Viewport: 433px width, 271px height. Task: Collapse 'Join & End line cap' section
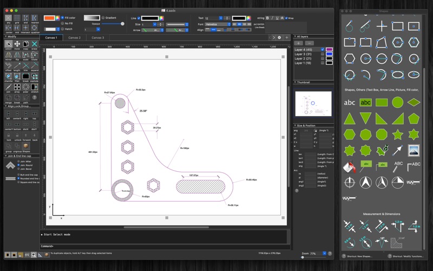pyautogui.click(x=6, y=156)
